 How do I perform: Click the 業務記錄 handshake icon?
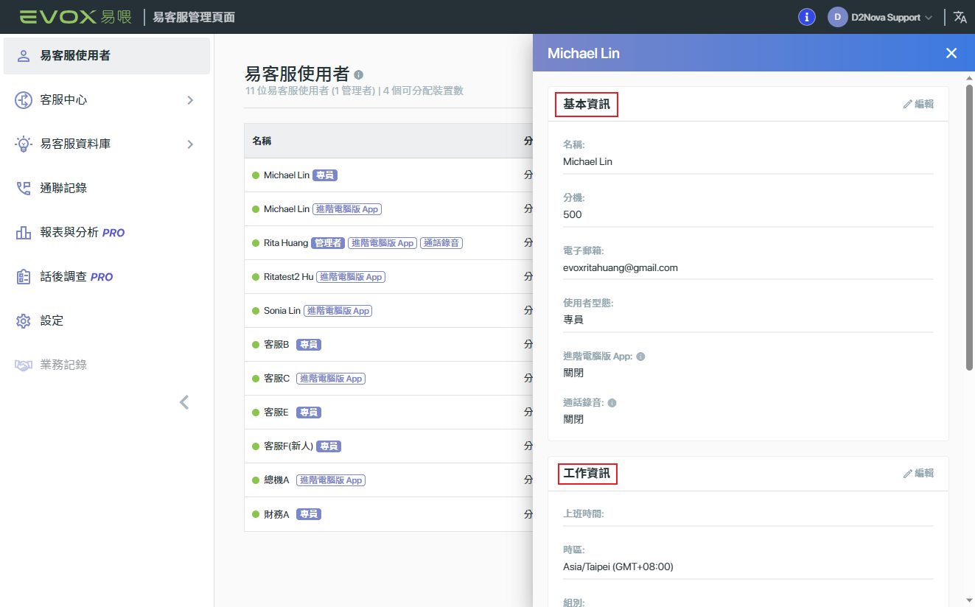[24, 365]
